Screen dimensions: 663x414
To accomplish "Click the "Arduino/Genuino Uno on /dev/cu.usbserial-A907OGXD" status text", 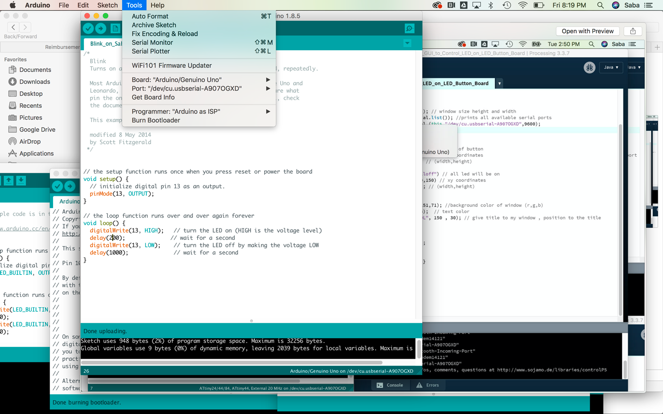I will [x=351, y=371].
